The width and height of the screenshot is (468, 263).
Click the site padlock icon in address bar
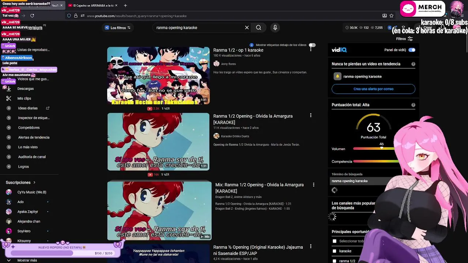(76, 16)
